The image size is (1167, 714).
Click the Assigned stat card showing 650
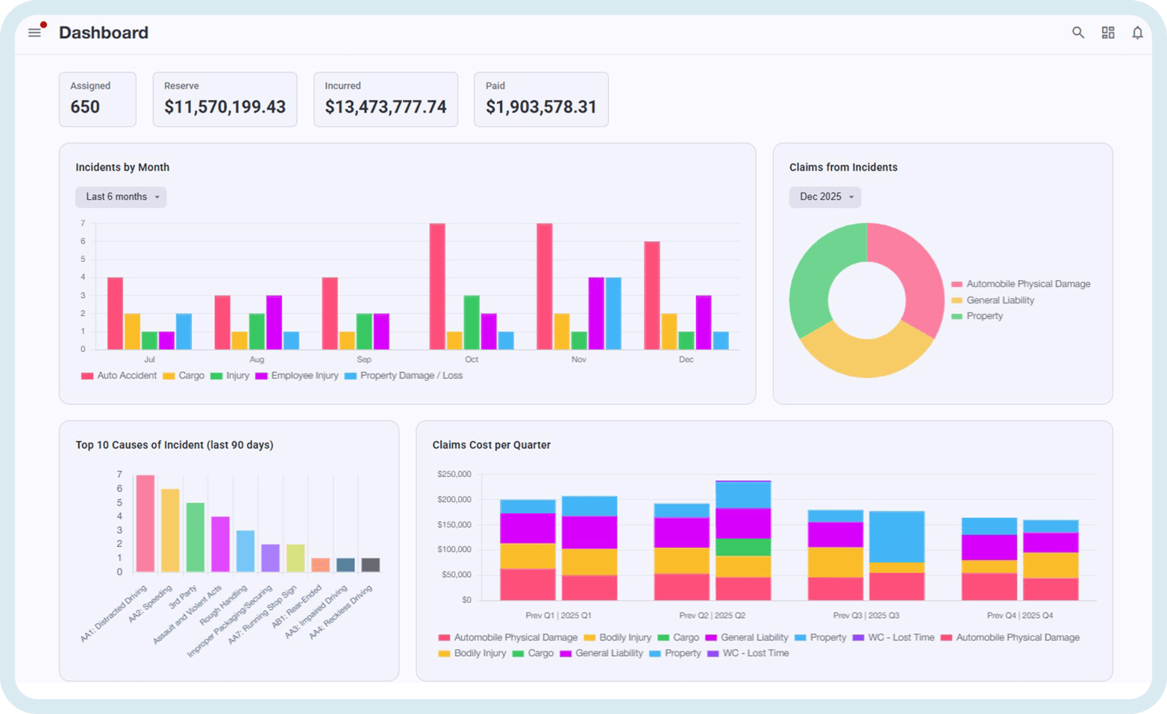[97, 99]
